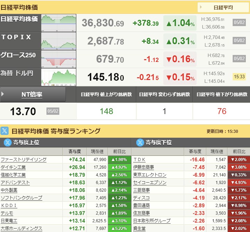Open the 住友商事 stock link
Image resolution: width=250 pixels, height=232 pixels.
pos(141,213)
